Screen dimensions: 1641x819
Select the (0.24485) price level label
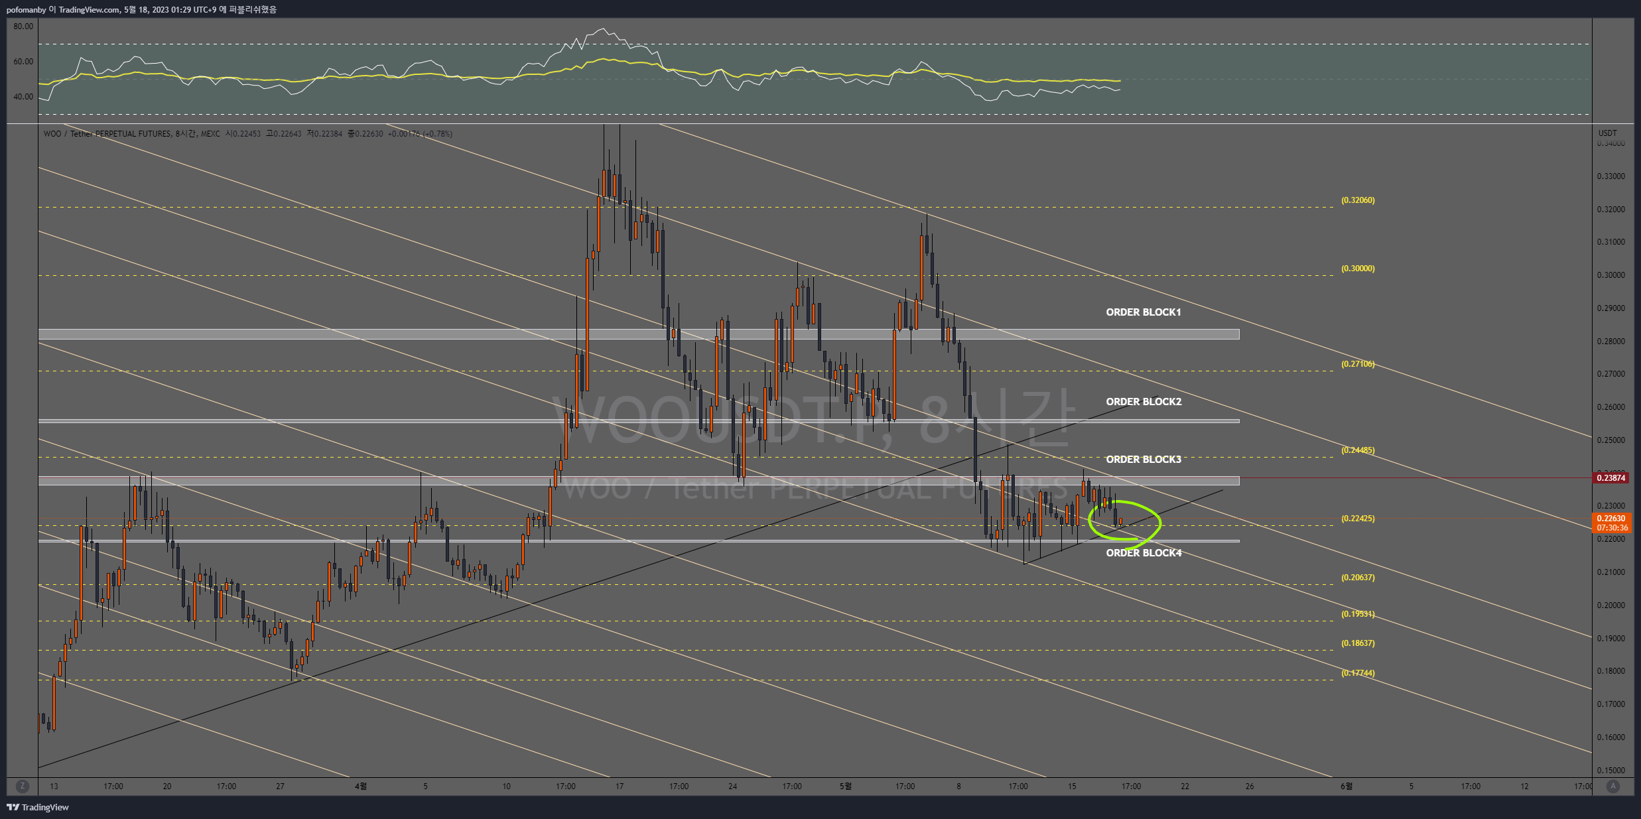pos(1358,450)
